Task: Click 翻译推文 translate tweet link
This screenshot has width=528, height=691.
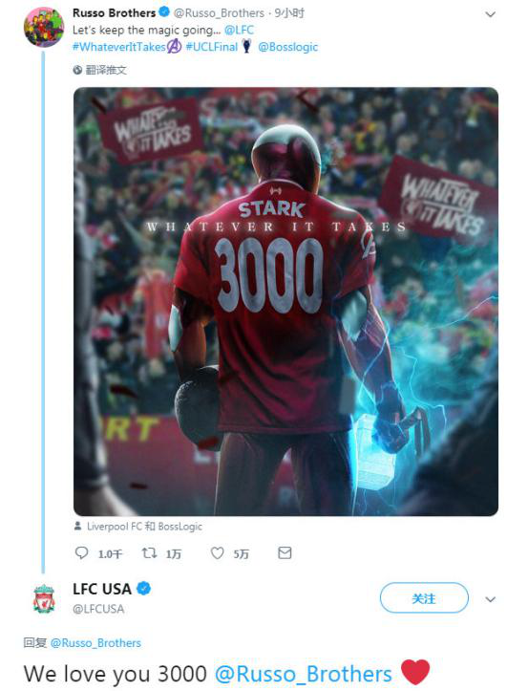Action: pos(106,70)
